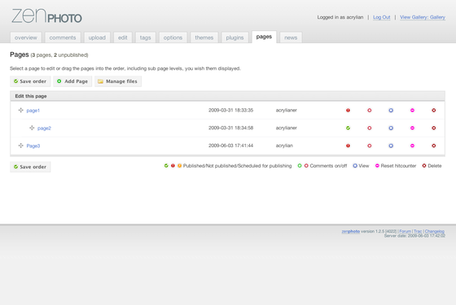Image resolution: width=456 pixels, height=305 pixels.
Task: Click the zenphoto footer link
Action: pos(351,232)
